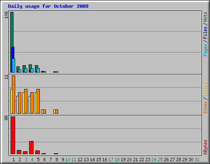
Task: Click day '28' on the x-axis
Action: click(178, 159)
